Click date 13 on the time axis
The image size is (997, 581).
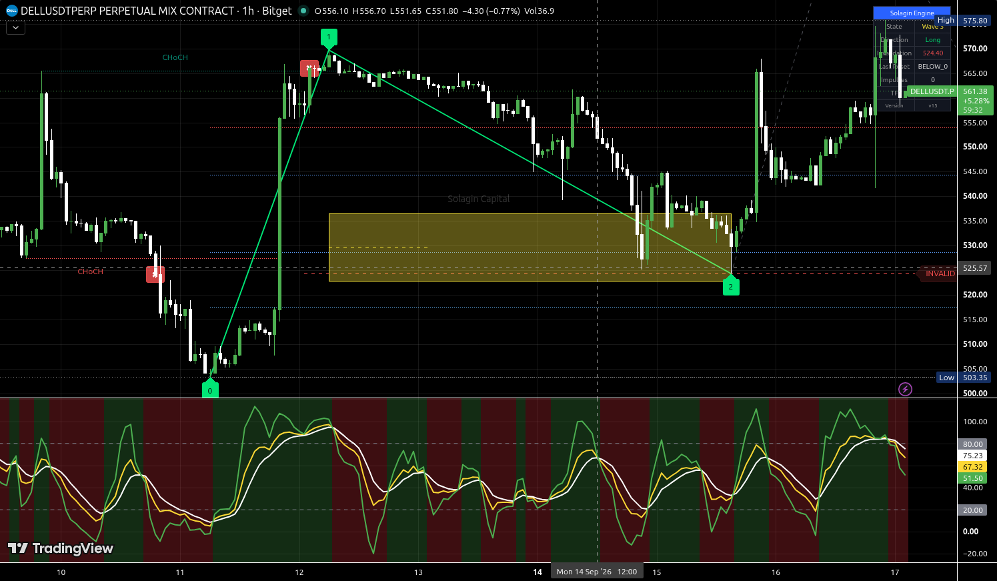coord(418,572)
